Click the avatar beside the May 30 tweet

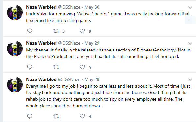(x=15, y=12)
